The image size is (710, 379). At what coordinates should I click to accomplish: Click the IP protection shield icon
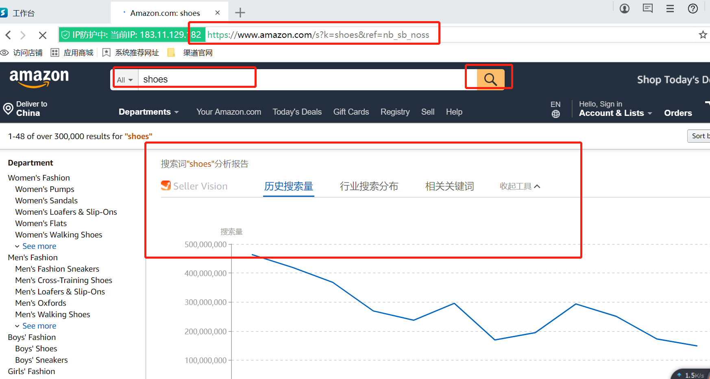coord(65,35)
